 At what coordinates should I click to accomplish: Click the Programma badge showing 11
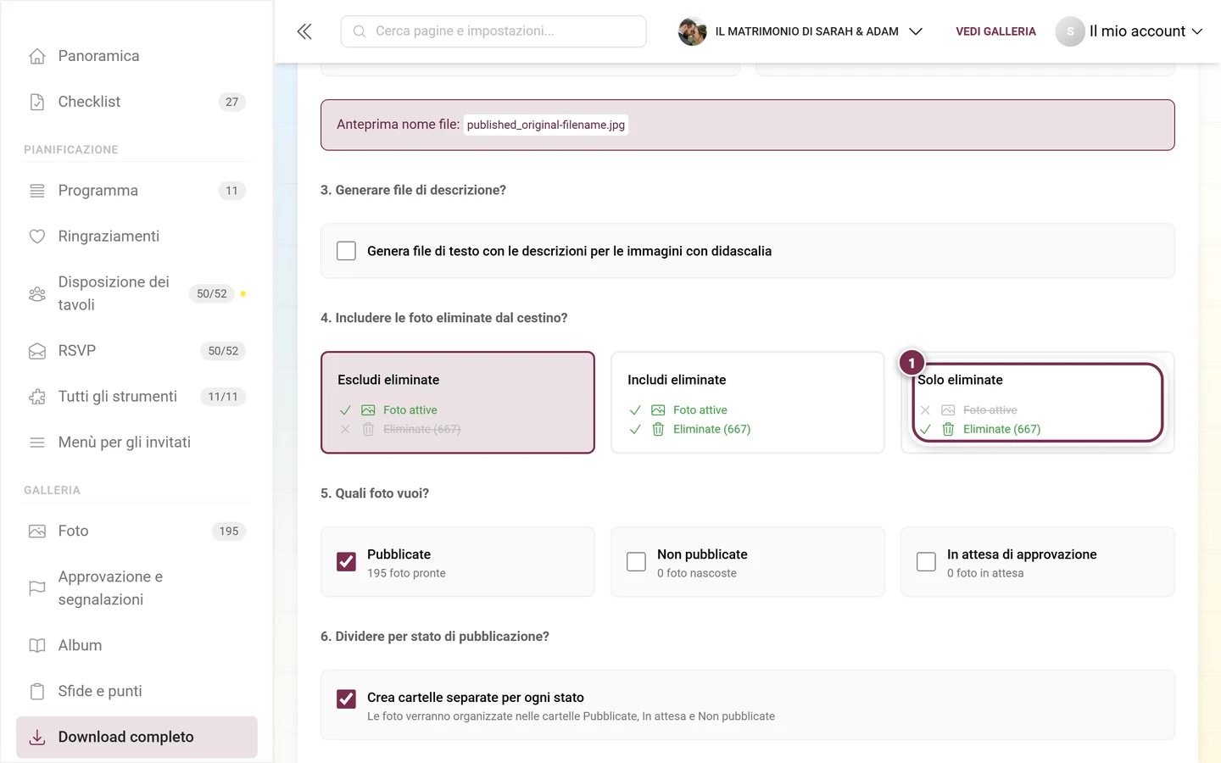point(232,191)
